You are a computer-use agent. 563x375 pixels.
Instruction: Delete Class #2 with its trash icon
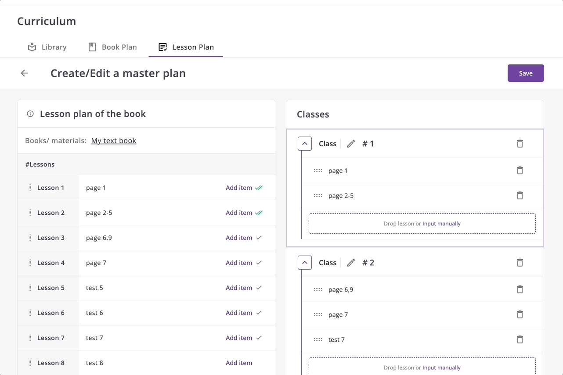(520, 263)
